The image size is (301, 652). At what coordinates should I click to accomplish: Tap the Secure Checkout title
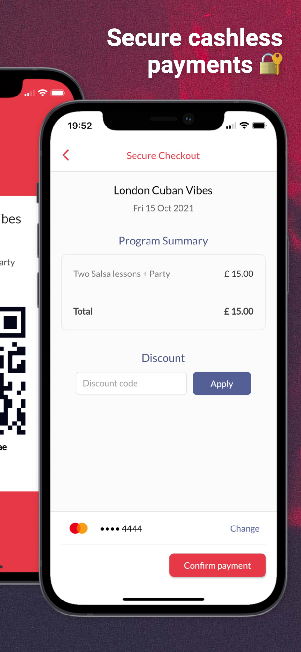pos(163,156)
